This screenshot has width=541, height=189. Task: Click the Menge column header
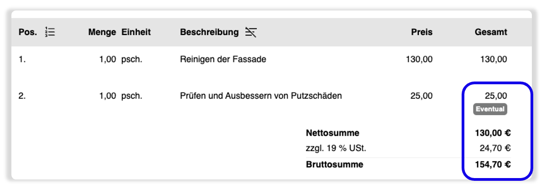click(102, 32)
